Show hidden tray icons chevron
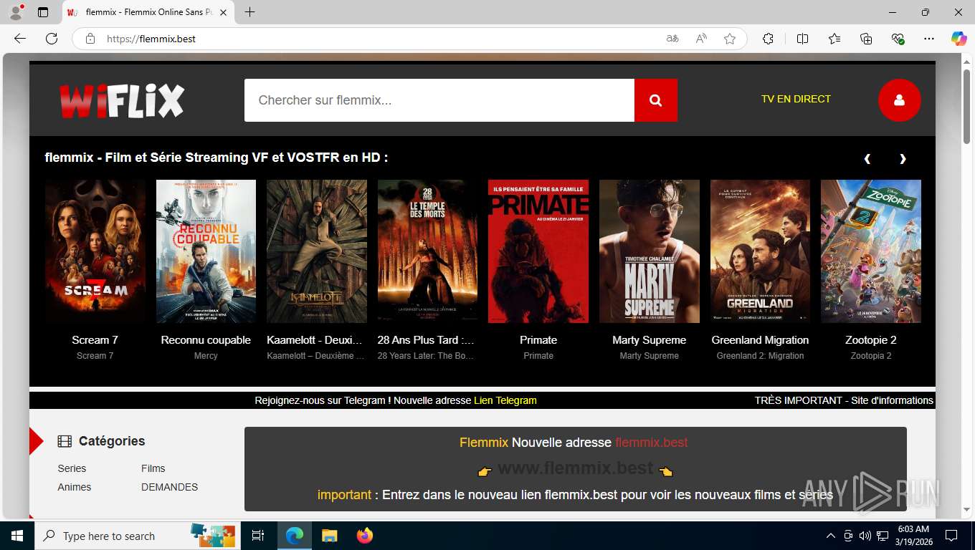This screenshot has width=975, height=550. tap(831, 536)
